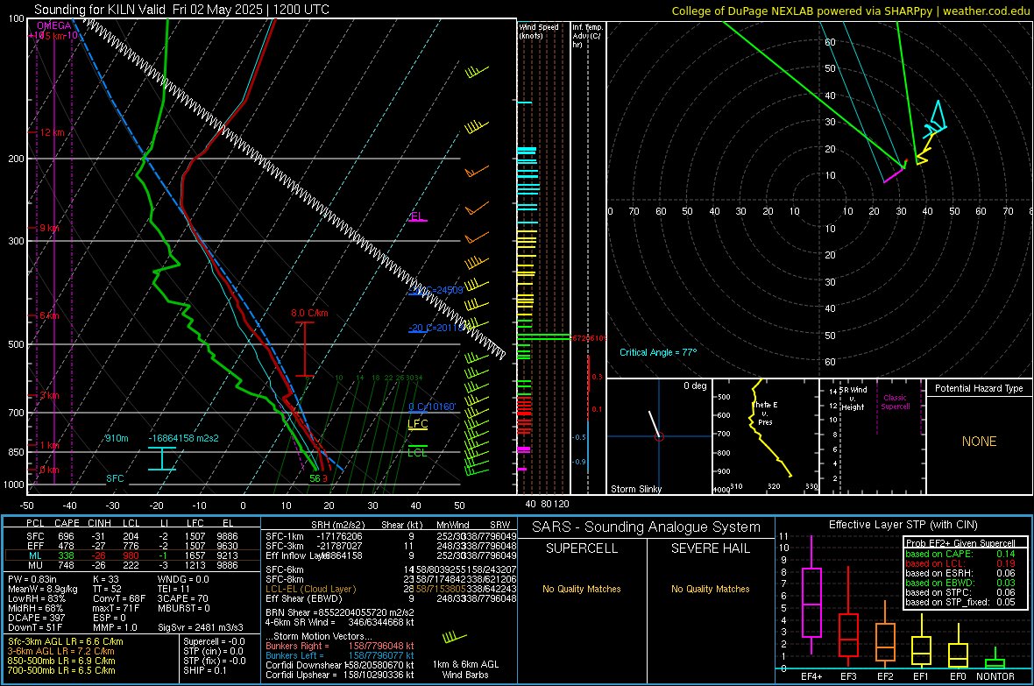
Task: Click the PW = 0.83in value
Action: coord(32,579)
